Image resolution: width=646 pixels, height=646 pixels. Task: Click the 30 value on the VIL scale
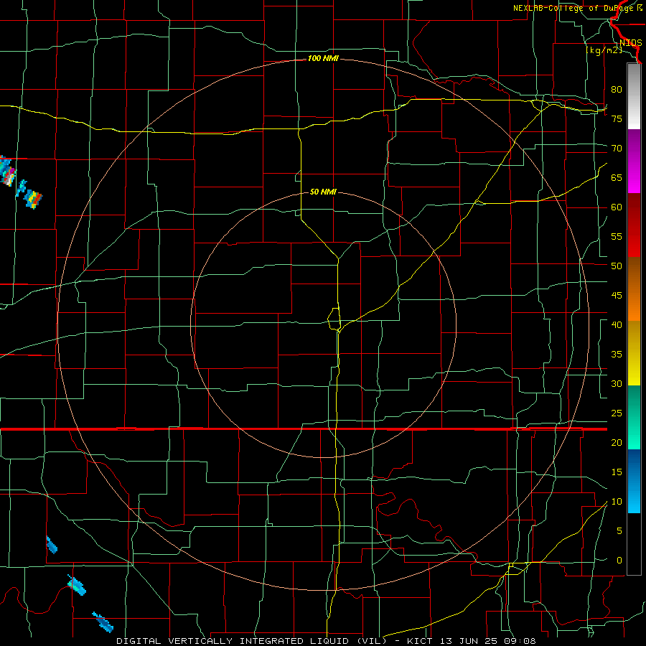(617, 383)
